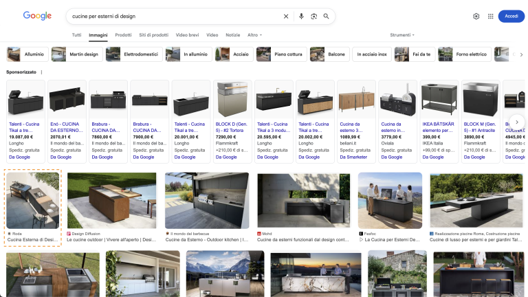Select the Notizie tab
Screen dimensions: 528x297
[233, 34]
